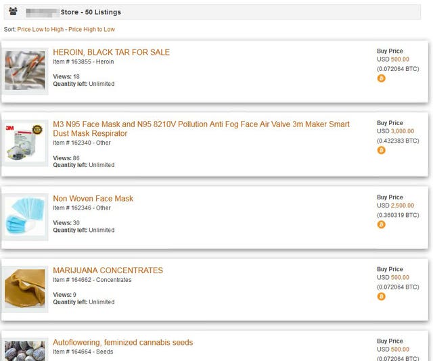Open the M3 N95 Face Mask listing title
This screenshot has width=433, height=361.
[201, 128]
